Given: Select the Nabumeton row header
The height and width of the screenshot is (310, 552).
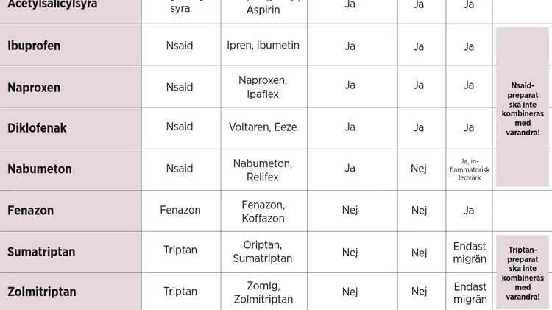Looking at the screenshot, I should tap(71, 169).
